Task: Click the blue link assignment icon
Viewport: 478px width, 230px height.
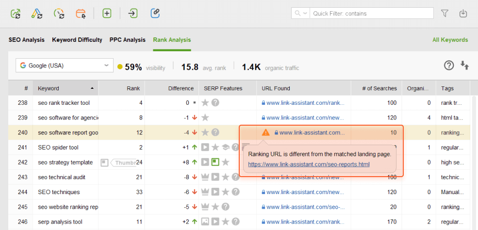Action: coord(155,14)
